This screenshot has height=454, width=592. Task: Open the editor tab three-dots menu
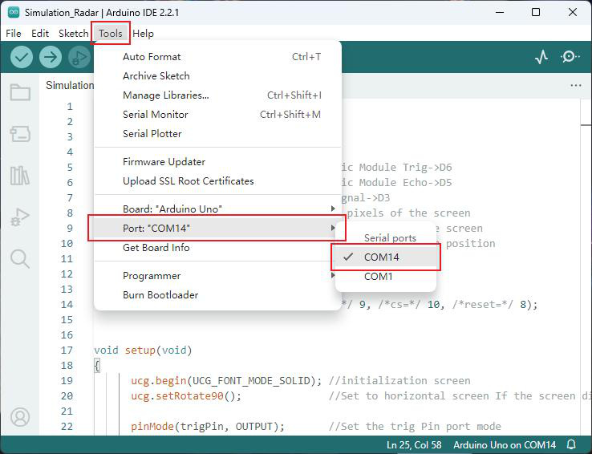(576, 85)
